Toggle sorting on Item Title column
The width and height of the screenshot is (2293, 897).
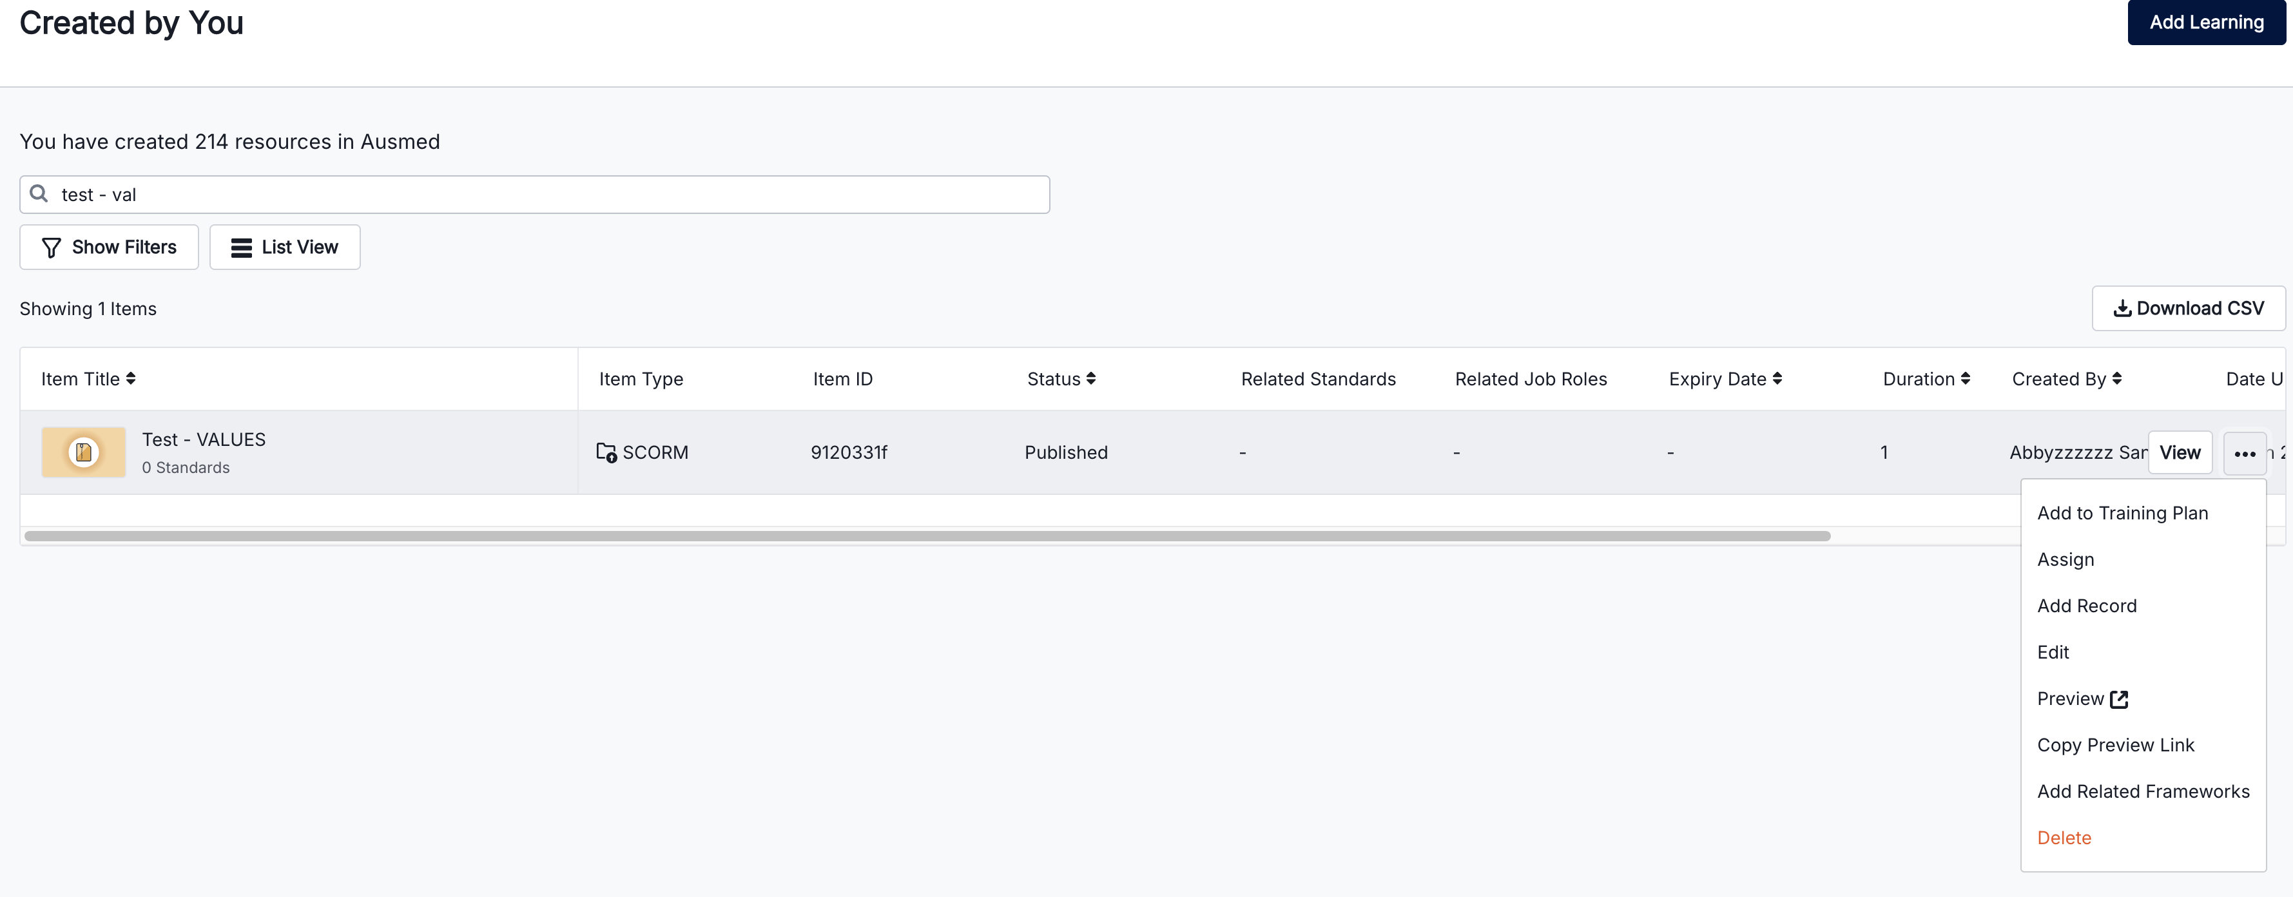click(131, 378)
